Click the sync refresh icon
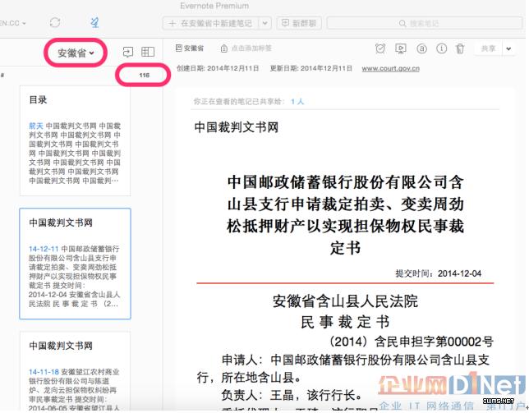Screen dimensions: 529x413 (55, 23)
